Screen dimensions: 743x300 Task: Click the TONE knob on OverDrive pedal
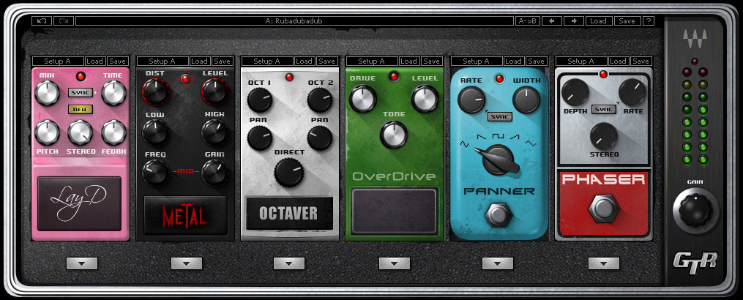pos(394,135)
